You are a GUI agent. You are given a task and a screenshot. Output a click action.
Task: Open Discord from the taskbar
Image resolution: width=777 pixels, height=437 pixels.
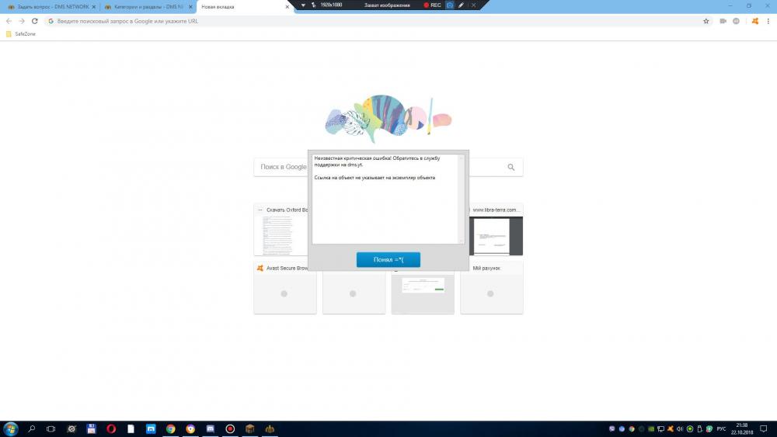(x=211, y=428)
